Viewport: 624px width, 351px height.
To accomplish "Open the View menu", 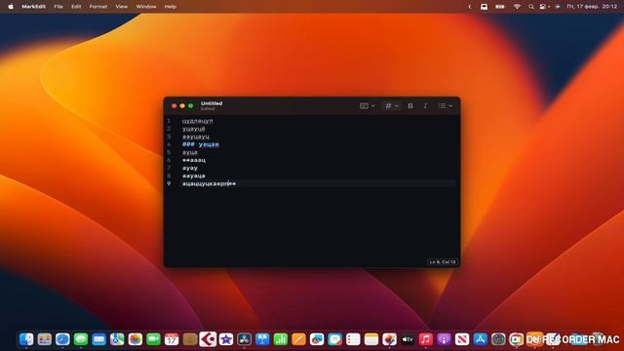I will point(121,7).
